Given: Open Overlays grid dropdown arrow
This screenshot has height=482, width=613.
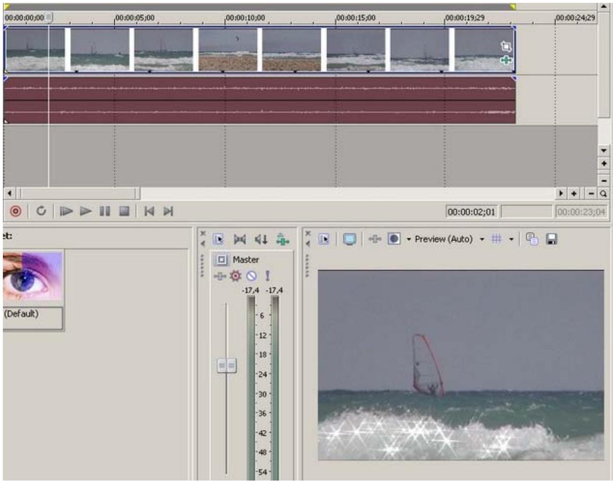Looking at the screenshot, I should click(x=512, y=240).
